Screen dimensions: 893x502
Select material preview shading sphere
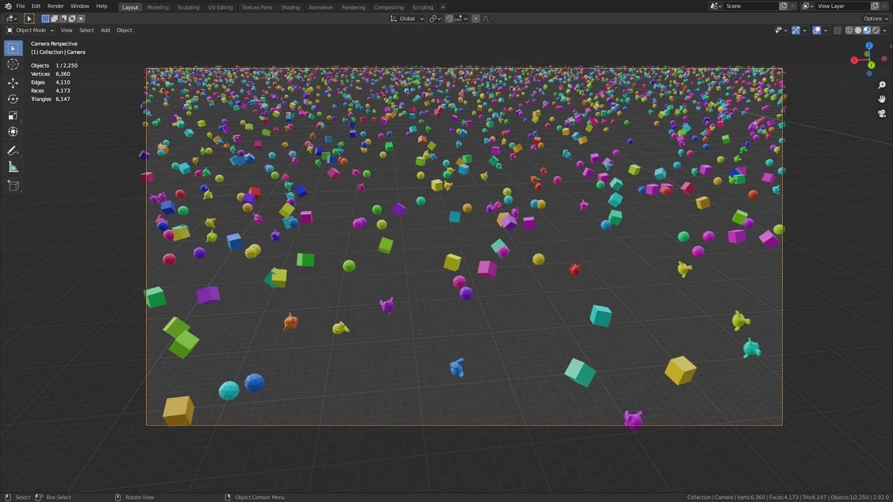coord(867,30)
